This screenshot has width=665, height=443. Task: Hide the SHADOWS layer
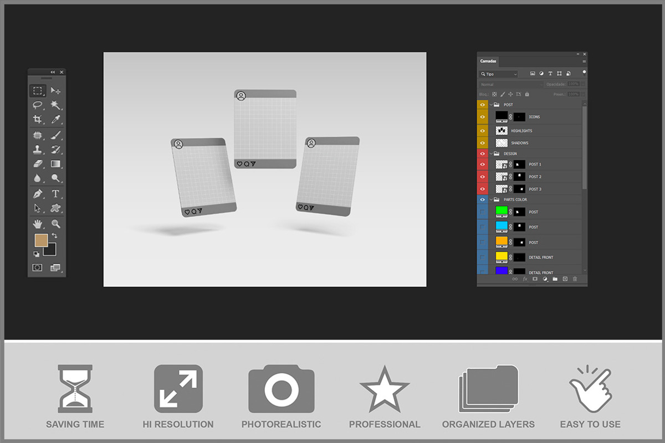tap(483, 143)
